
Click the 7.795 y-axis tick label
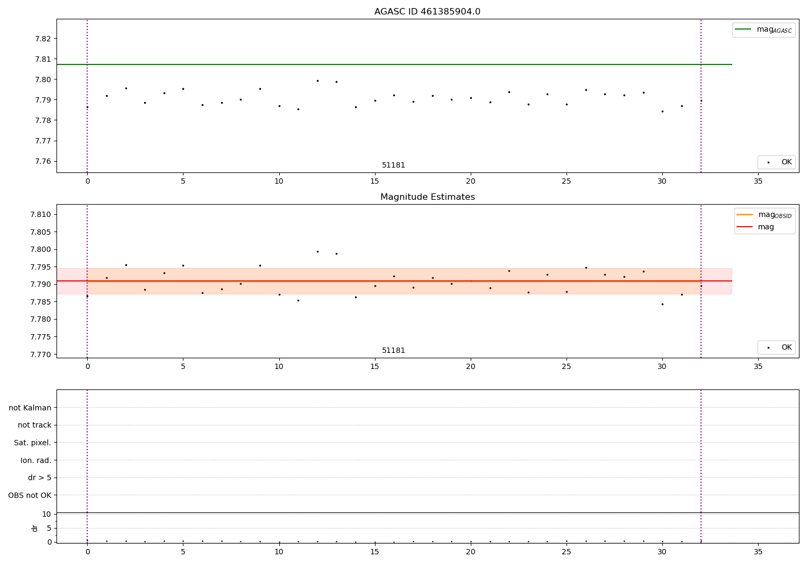(41, 267)
